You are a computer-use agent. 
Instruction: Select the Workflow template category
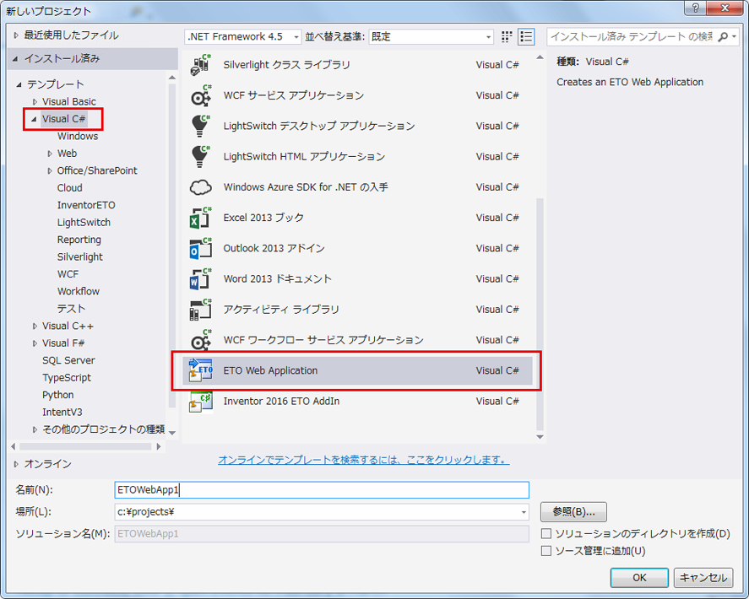79,291
